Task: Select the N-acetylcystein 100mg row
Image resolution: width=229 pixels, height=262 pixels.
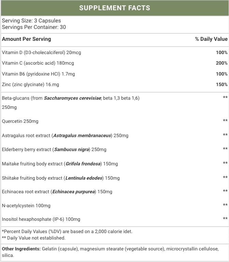Action: click(115, 206)
